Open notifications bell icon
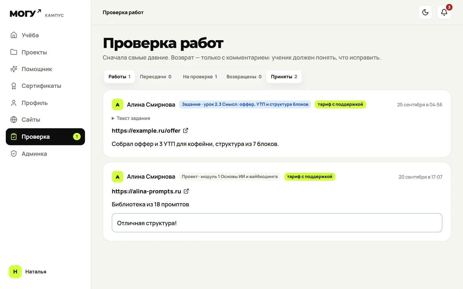 click(444, 12)
